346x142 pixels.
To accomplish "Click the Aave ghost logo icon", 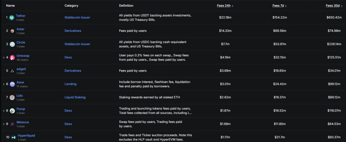I will tap(12, 84).
